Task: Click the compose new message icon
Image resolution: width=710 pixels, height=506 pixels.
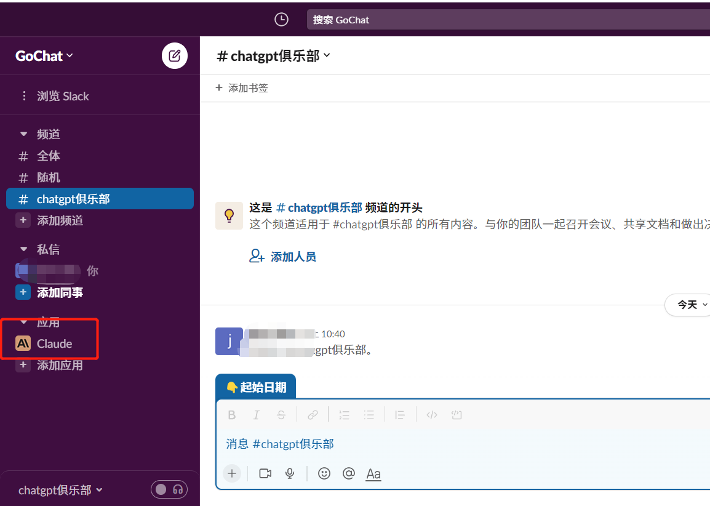Action: pos(175,56)
